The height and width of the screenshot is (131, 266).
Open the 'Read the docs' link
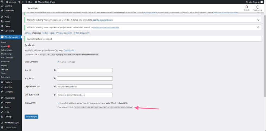pos(70,50)
